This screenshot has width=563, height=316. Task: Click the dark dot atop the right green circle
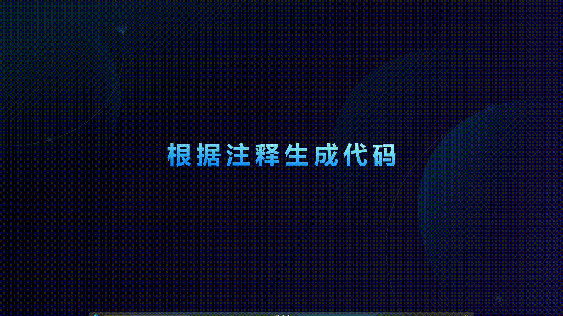(x=491, y=107)
